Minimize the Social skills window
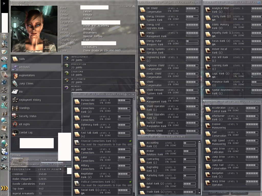The image size is (262, 196). click(129, 94)
